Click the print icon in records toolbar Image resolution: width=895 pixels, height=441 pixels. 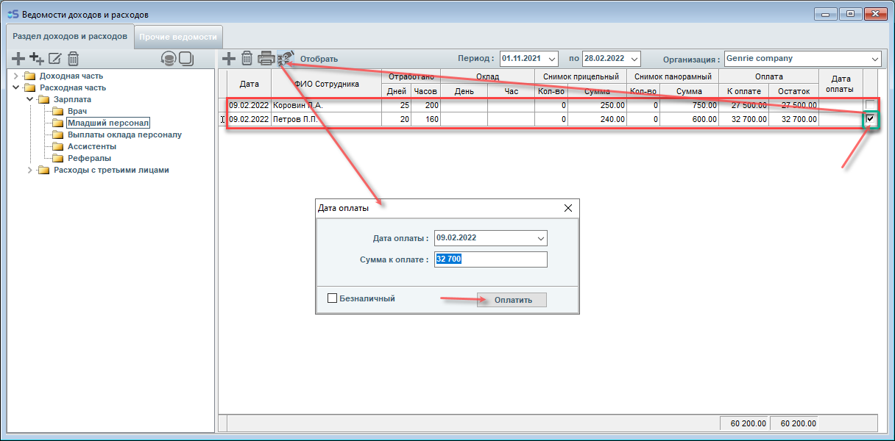tap(266, 58)
